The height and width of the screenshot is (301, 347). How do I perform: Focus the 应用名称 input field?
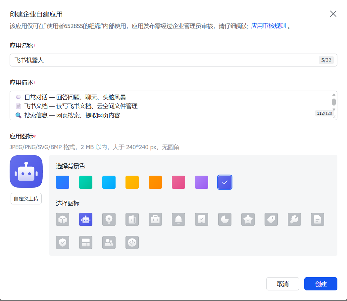[173, 60]
